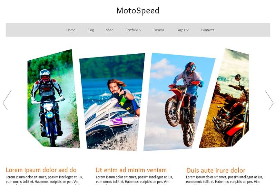The height and width of the screenshot is (185, 276).
Task: Open the Shop menu item
Action: tap(109, 30)
